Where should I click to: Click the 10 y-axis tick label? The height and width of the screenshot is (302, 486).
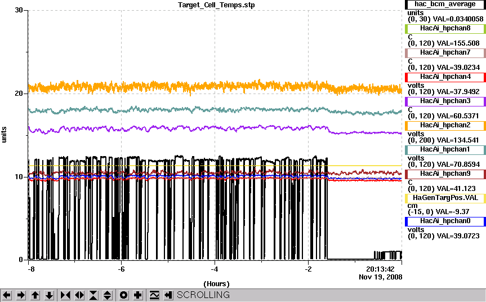(x=19, y=177)
